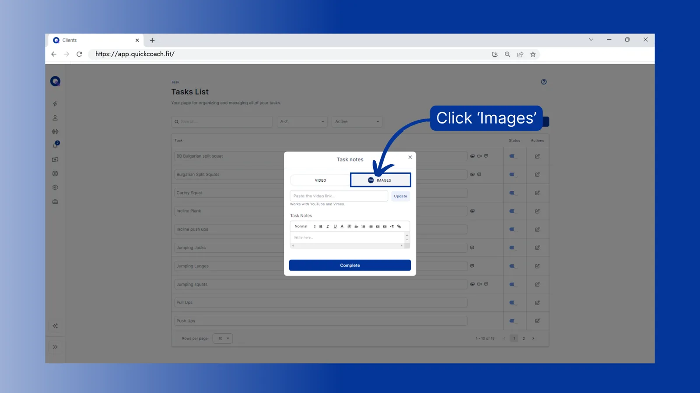Open the AI sparkle sidebar icon

pos(55,326)
